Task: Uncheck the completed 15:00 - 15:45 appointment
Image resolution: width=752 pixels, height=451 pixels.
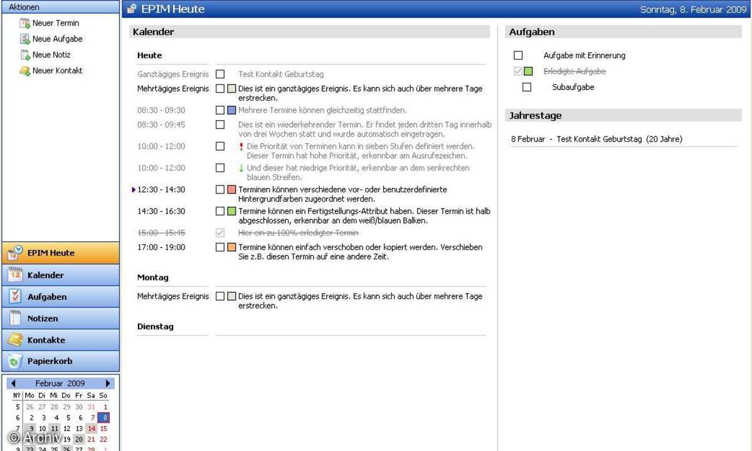Action: (220, 232)
